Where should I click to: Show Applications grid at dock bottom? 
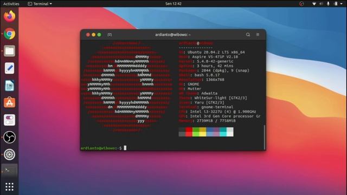pos(10,187)
